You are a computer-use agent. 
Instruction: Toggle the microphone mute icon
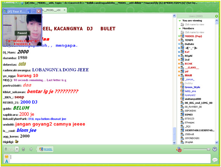tap(23, 149)
